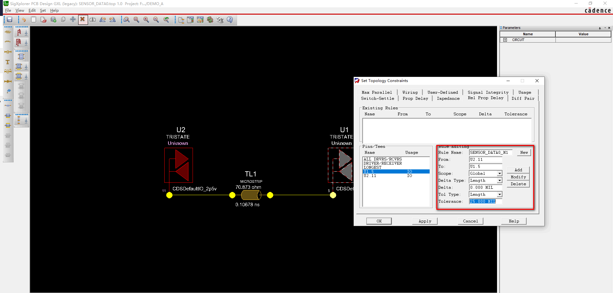Screen dimensions: 613x293
Task: Click the green coil simulate icon
Action: 210,20
